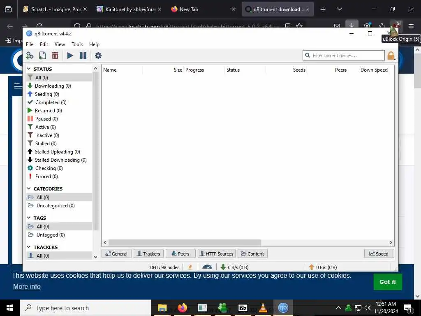Sort torrents by Down Speed column
The image size is (421, 316).
tap(368, 70)
